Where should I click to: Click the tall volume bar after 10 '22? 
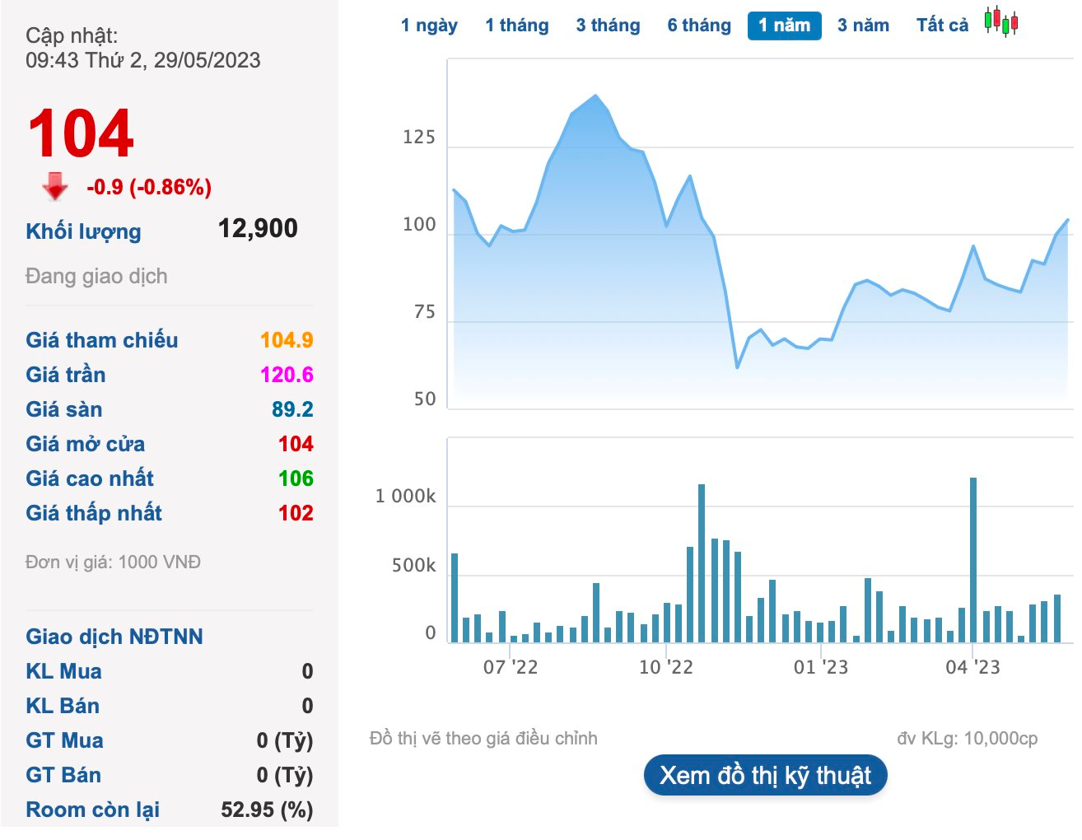click(x=702, y=563)
